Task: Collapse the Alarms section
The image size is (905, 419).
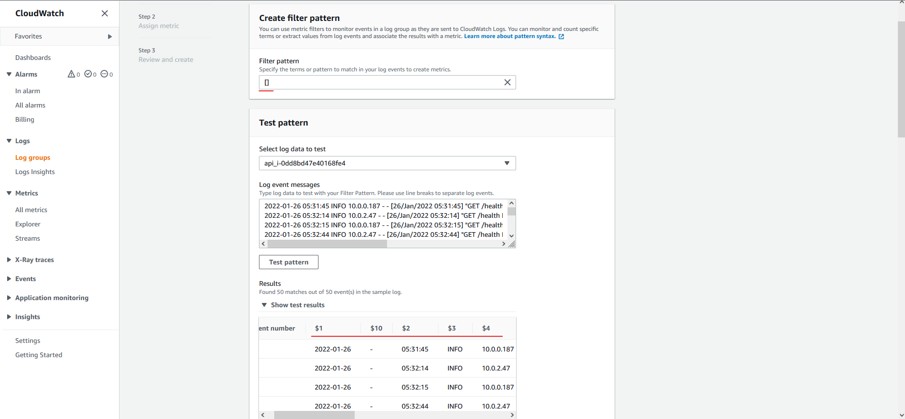Action: [9, 74]
